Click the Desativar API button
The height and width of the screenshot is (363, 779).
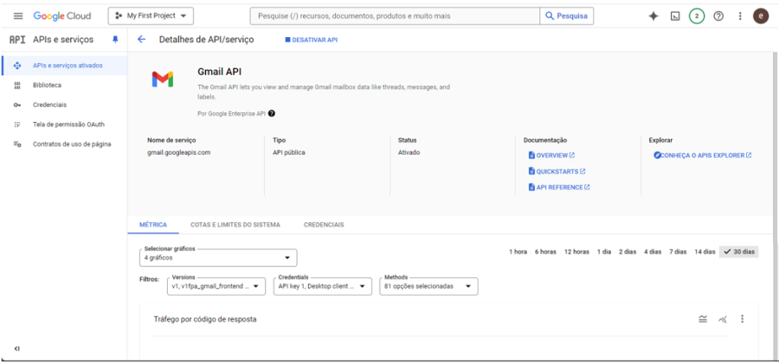point(312,40)
